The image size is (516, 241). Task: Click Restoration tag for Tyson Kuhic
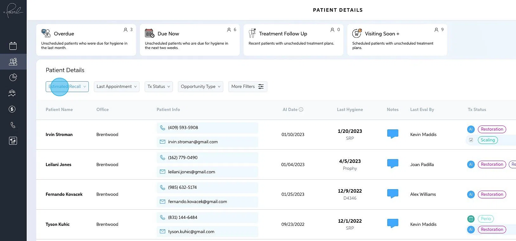point(492,230)
